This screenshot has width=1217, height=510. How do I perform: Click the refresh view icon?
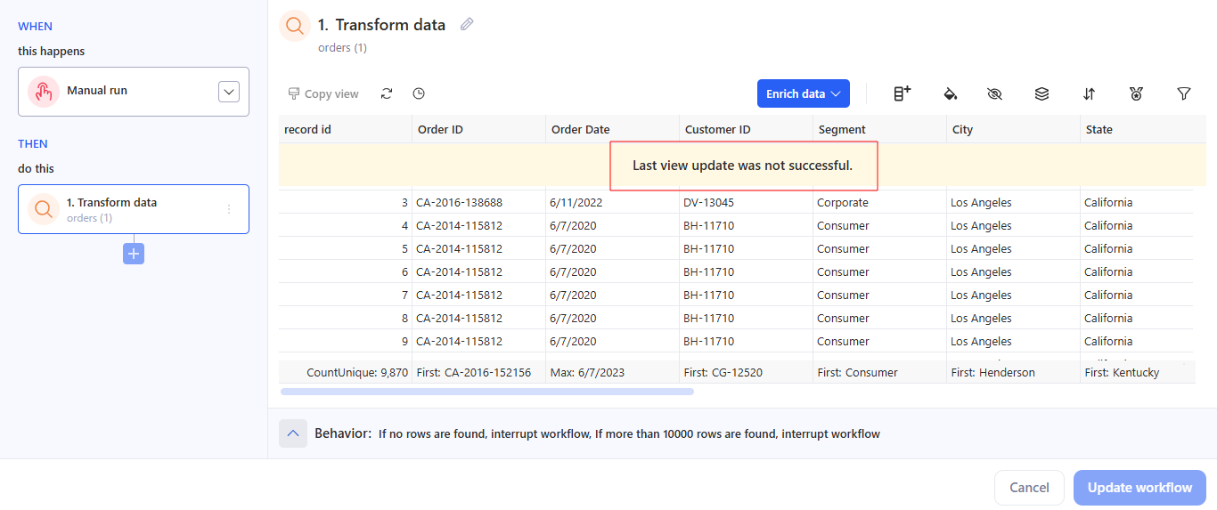387,93
